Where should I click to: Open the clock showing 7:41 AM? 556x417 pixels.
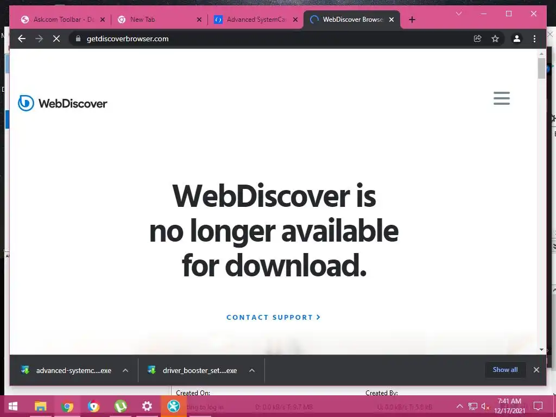[509, 406]
